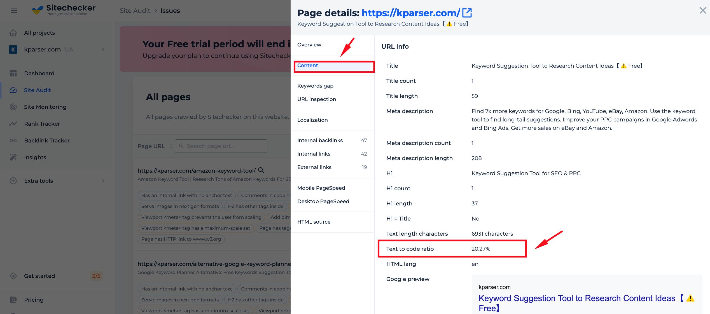Select the Overview tab in page details
The width and height of the screenshot is (710, 314).
(309, 45)
